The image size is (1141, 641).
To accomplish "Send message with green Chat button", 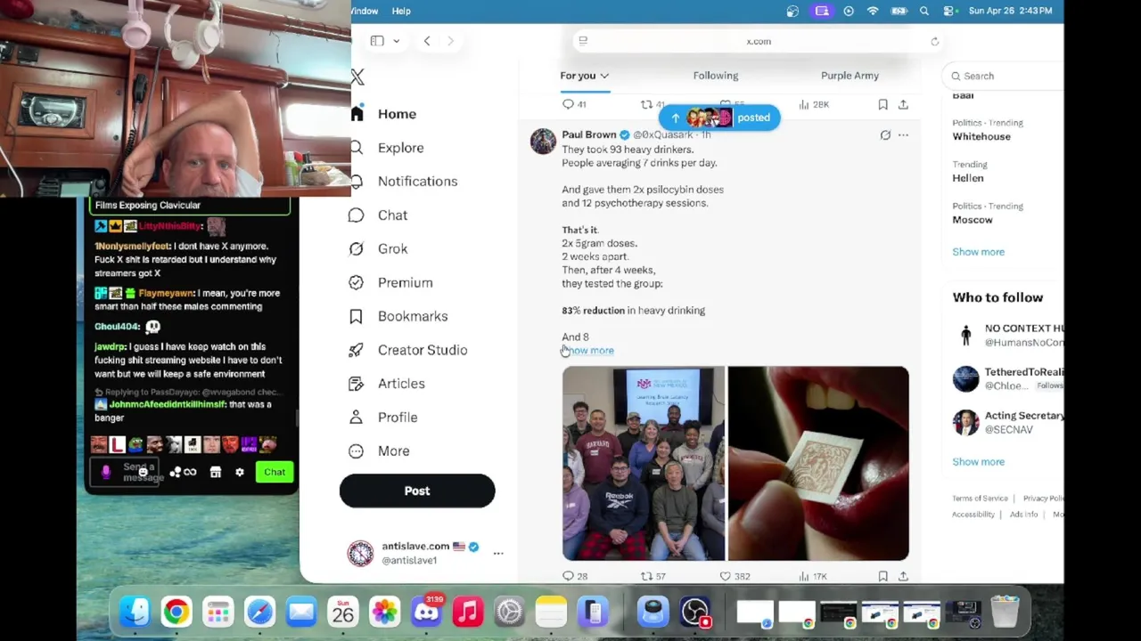I will [275, 473].
